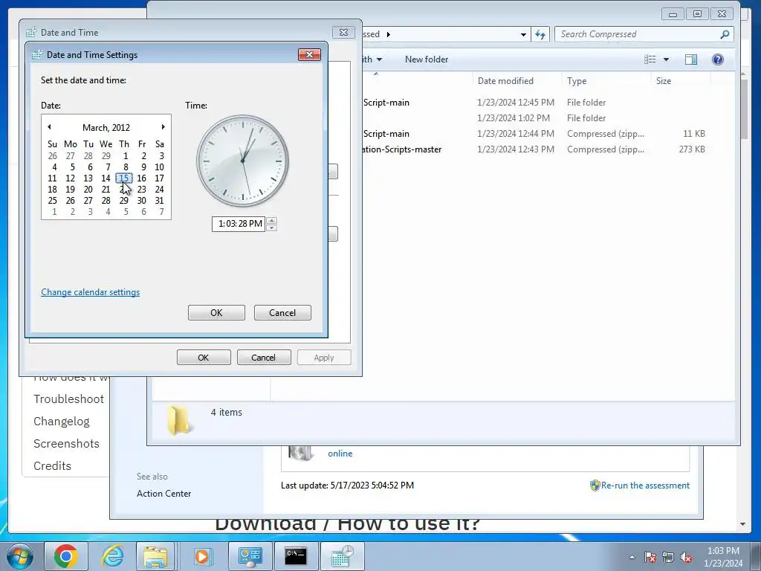Image resolution: width=761 pixels, height=571 pixels.
Task: Open Credits in the web page sidebar
Action: [x=53, y=466]
